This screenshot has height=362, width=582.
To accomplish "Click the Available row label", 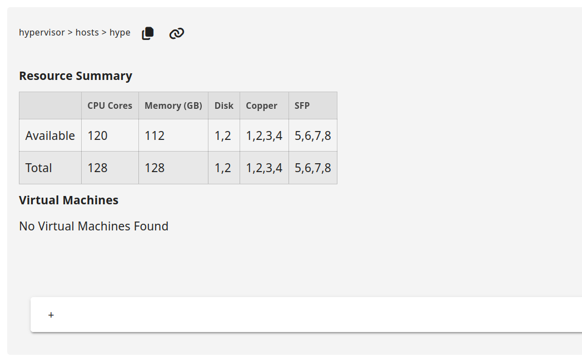I will 50,135.
